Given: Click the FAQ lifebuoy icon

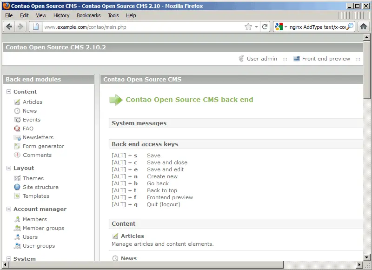Looking at the screenshot, I should (x=17, y=128).
